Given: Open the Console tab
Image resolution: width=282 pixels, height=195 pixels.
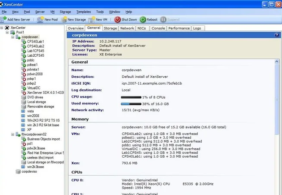Looking at the screenshot, I should click(158, 28).
